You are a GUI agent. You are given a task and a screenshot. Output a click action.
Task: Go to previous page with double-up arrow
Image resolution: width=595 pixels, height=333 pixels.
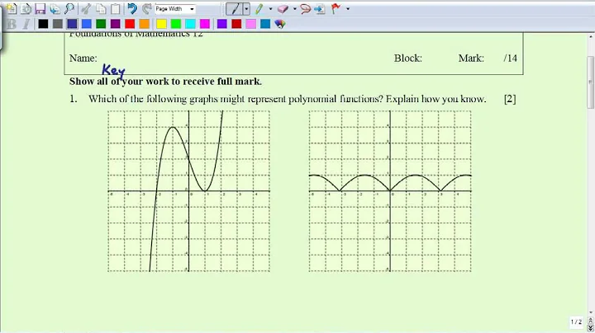point(590,321)
